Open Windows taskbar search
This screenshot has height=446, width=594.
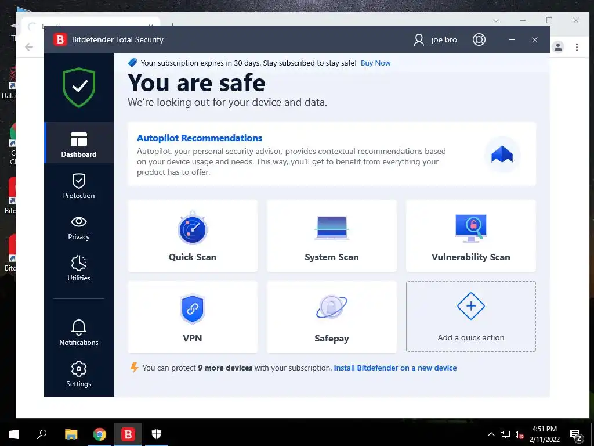tap(42, 434)
